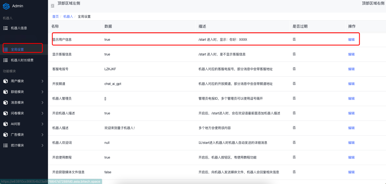386x184 pixels.
Task: Open 机器人信息 menu item
Action: click(x=19, y=28)
